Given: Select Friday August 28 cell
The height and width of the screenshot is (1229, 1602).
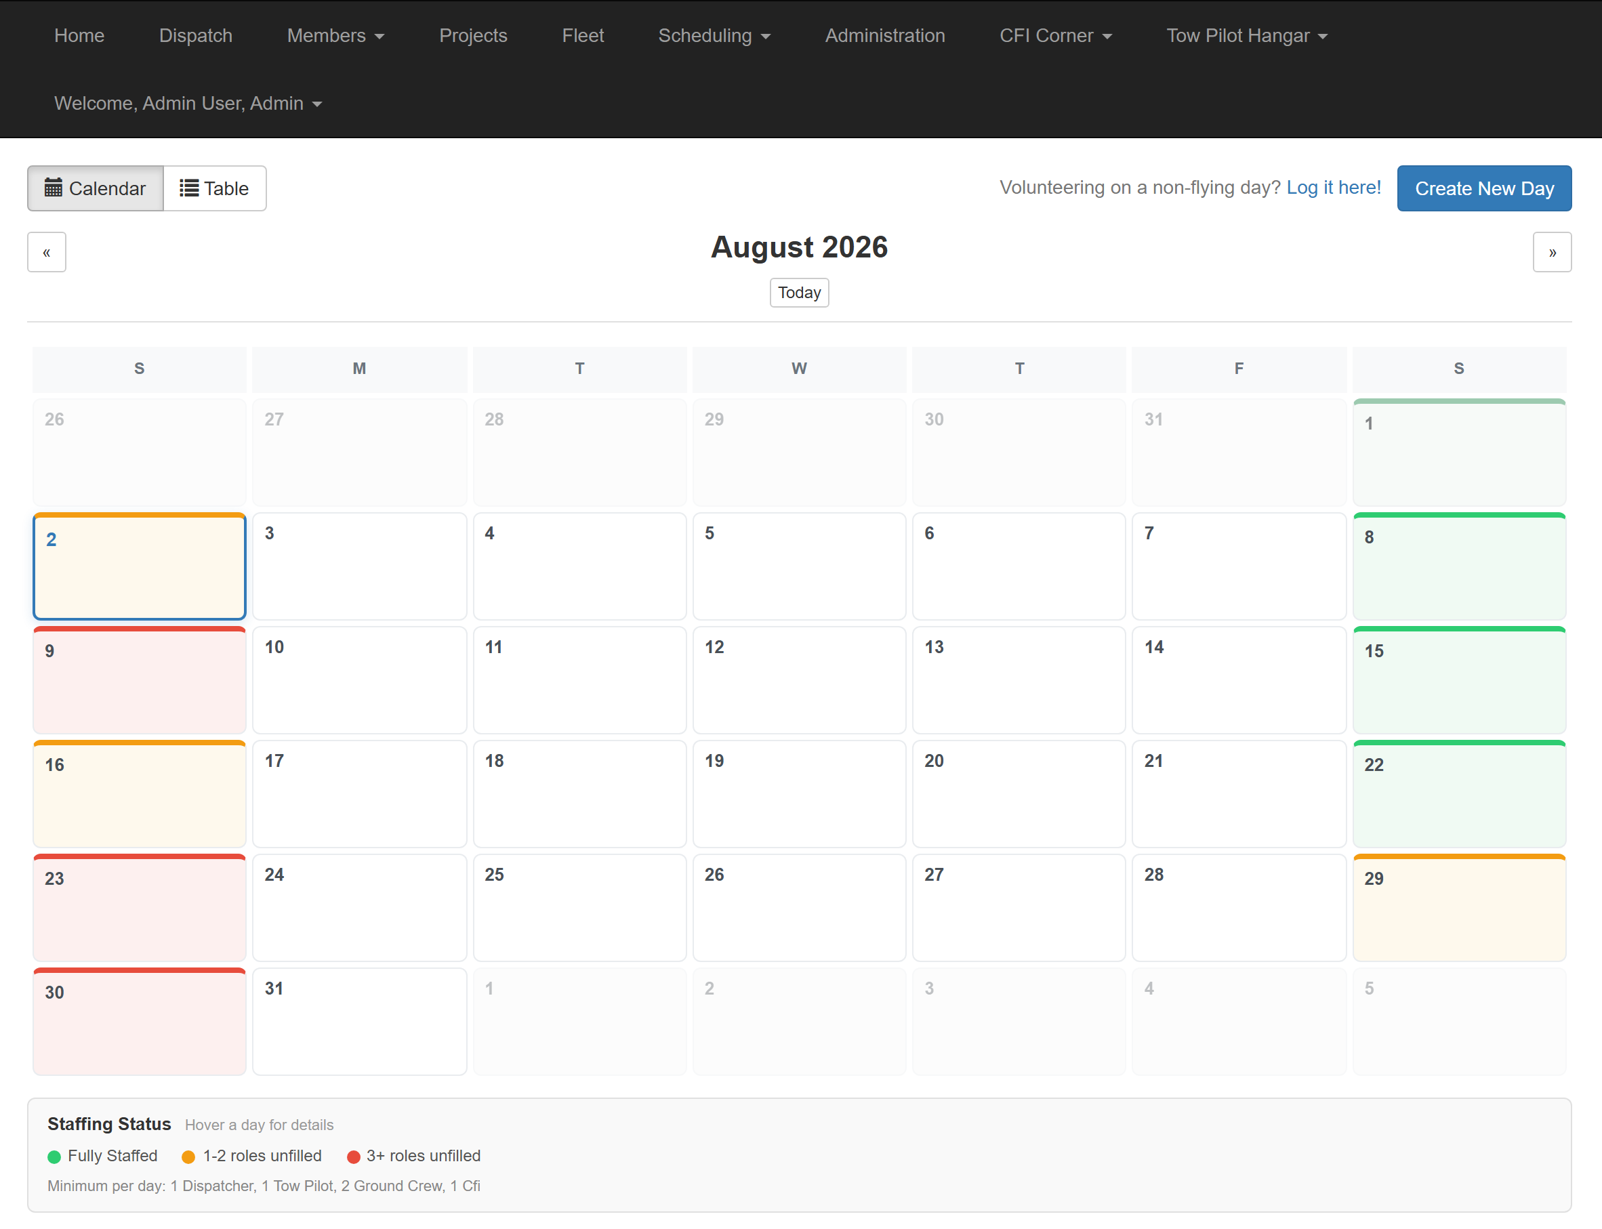Looking at the screenshot, I should [1239, 908].
